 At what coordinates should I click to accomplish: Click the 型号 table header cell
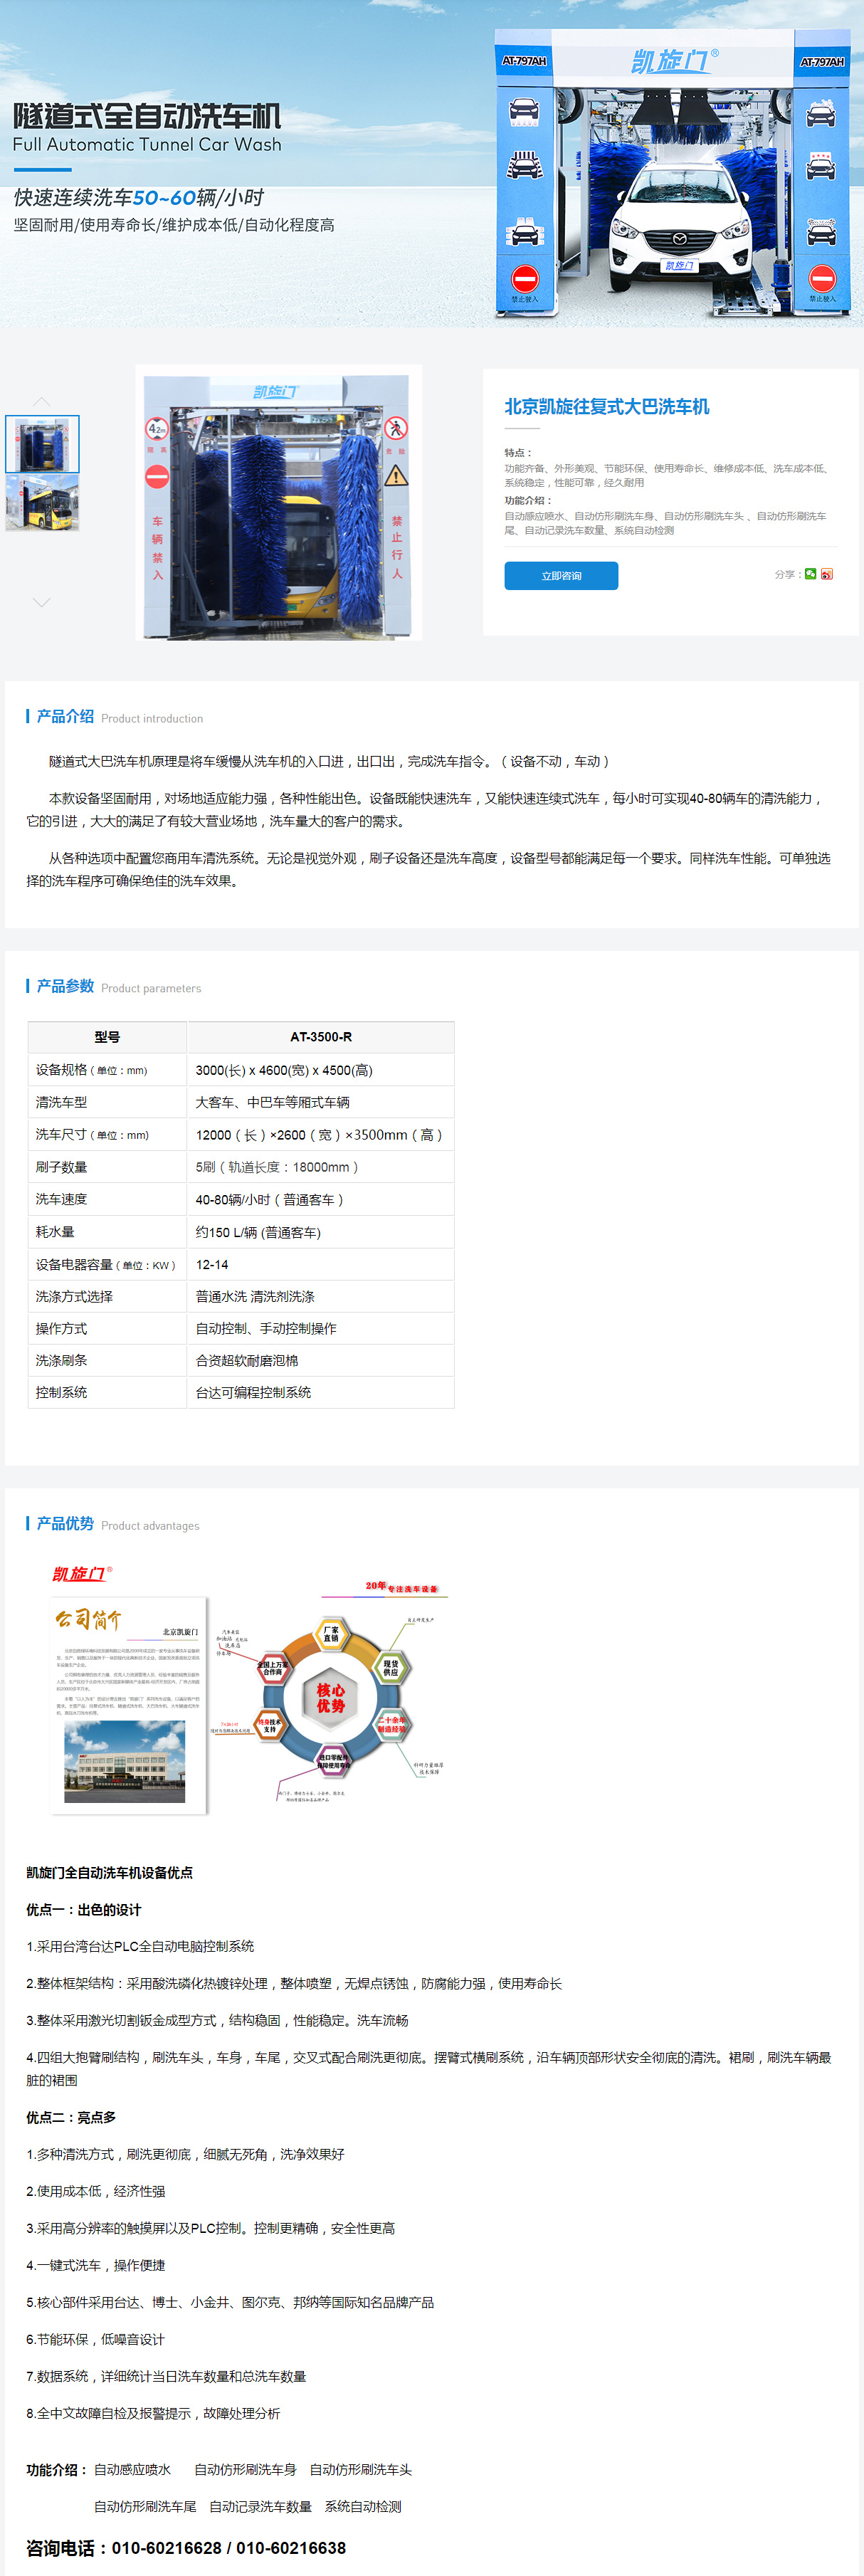point(107,1037)
